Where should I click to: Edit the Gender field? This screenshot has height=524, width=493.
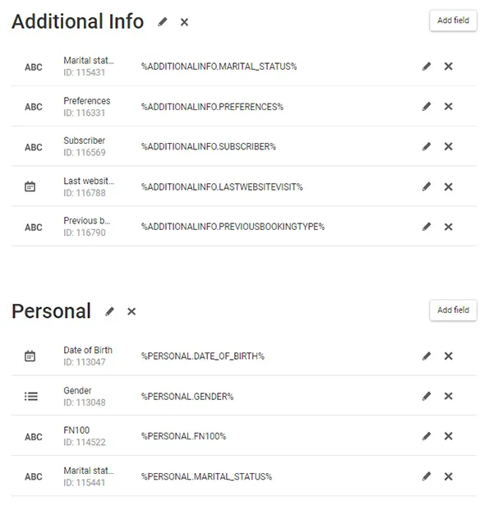coord(426,397)
